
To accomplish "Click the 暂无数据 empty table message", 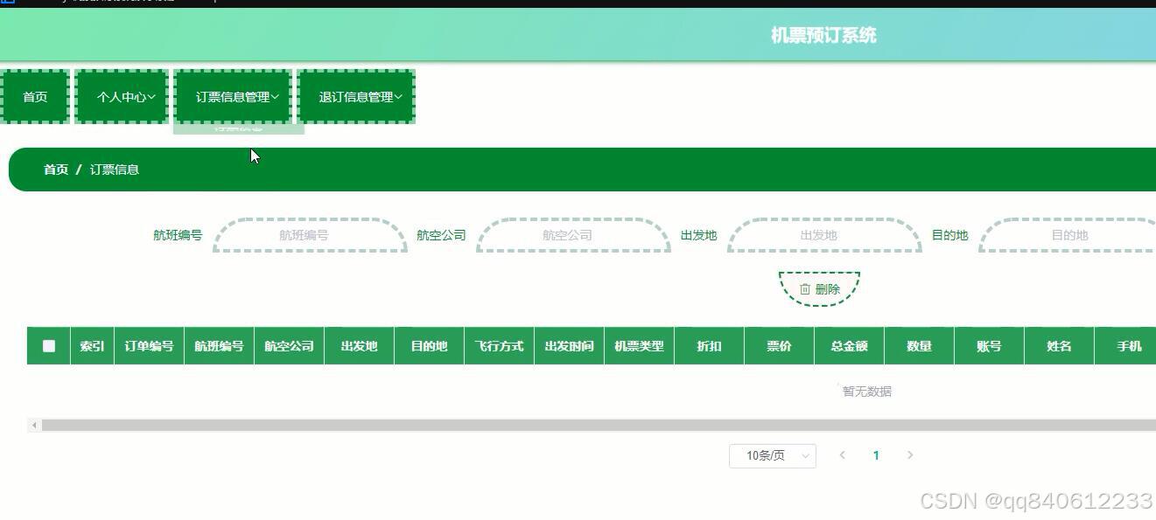I will tap(867, 392).
